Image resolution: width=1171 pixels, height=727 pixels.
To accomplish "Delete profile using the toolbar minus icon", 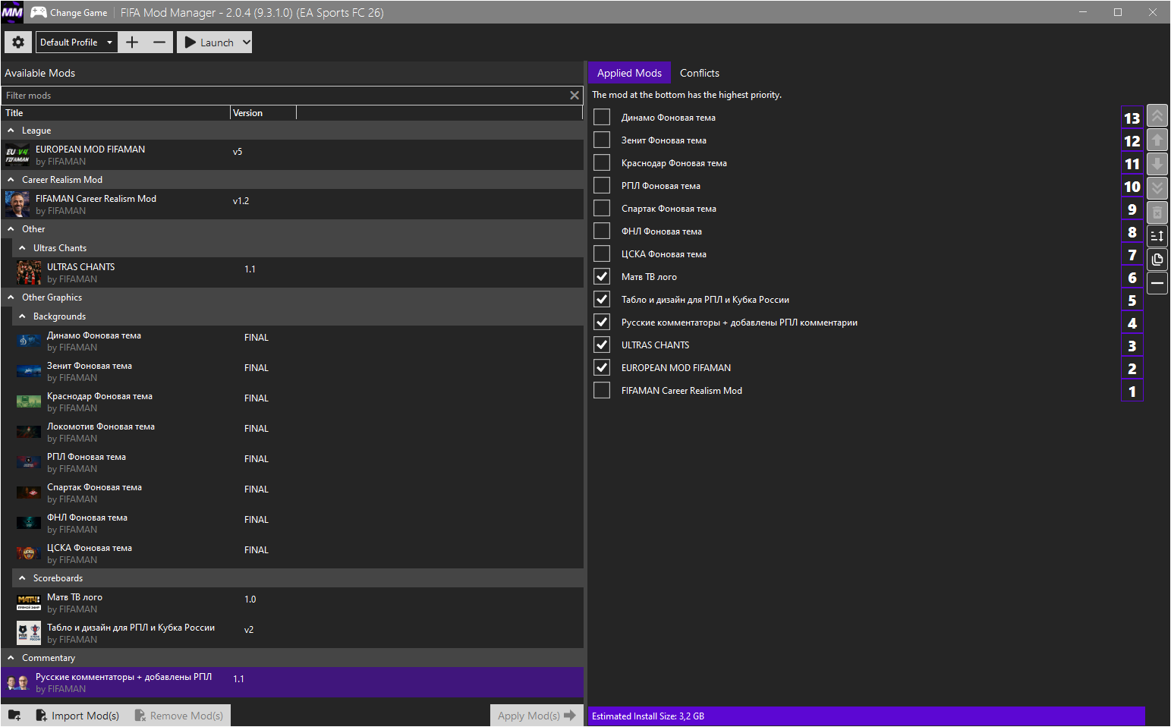I will click(x=159, y=42).
